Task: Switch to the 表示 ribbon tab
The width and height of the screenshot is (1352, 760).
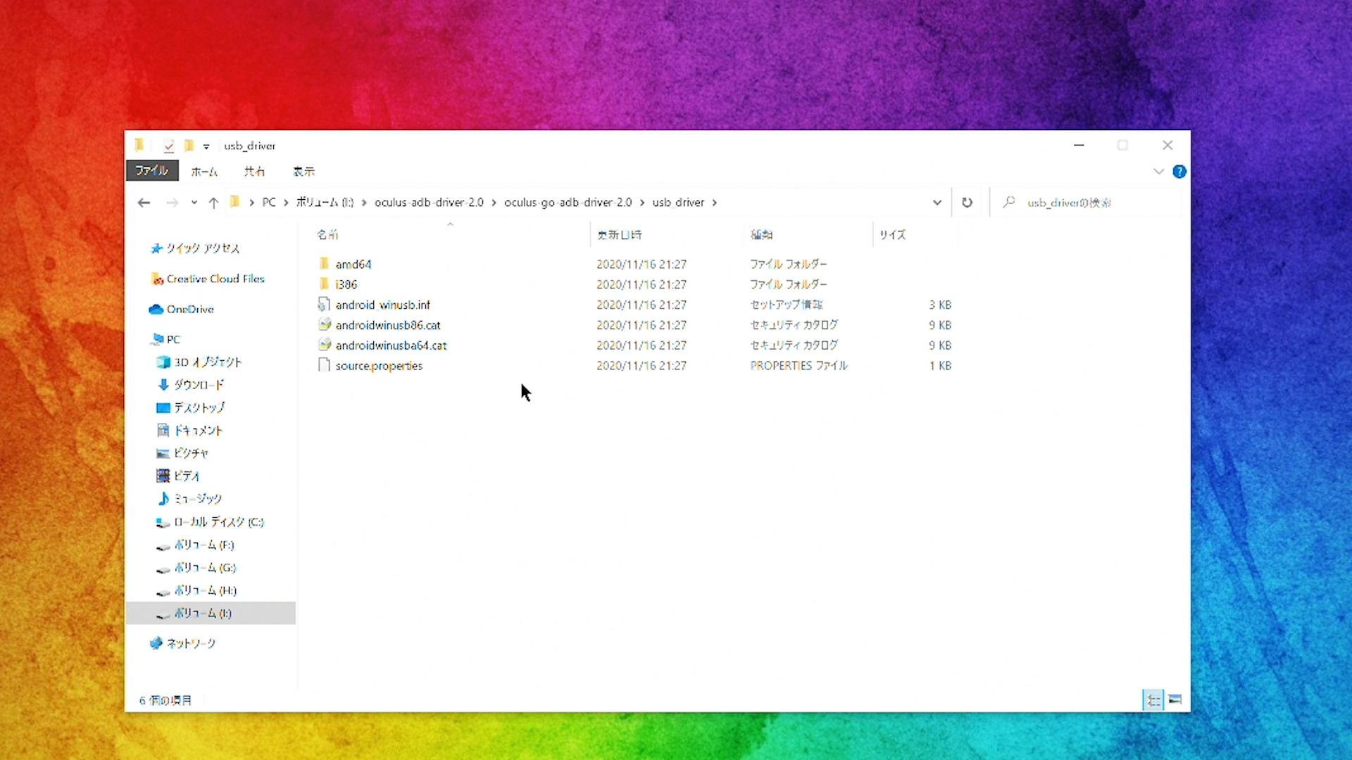Action: 303,171
